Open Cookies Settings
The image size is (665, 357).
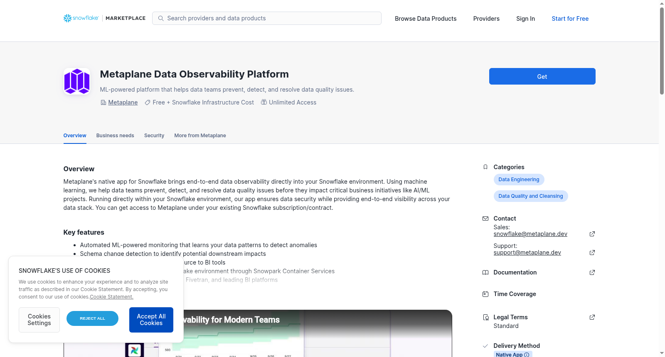click(39, 320)
